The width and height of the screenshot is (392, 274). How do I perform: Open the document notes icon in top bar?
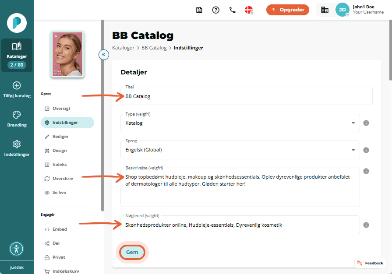pos(199,10)
